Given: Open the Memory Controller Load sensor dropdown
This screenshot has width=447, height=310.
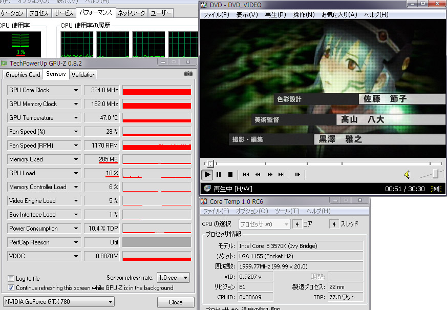Looking at the screenshot, I should click(x=76, y=187).
